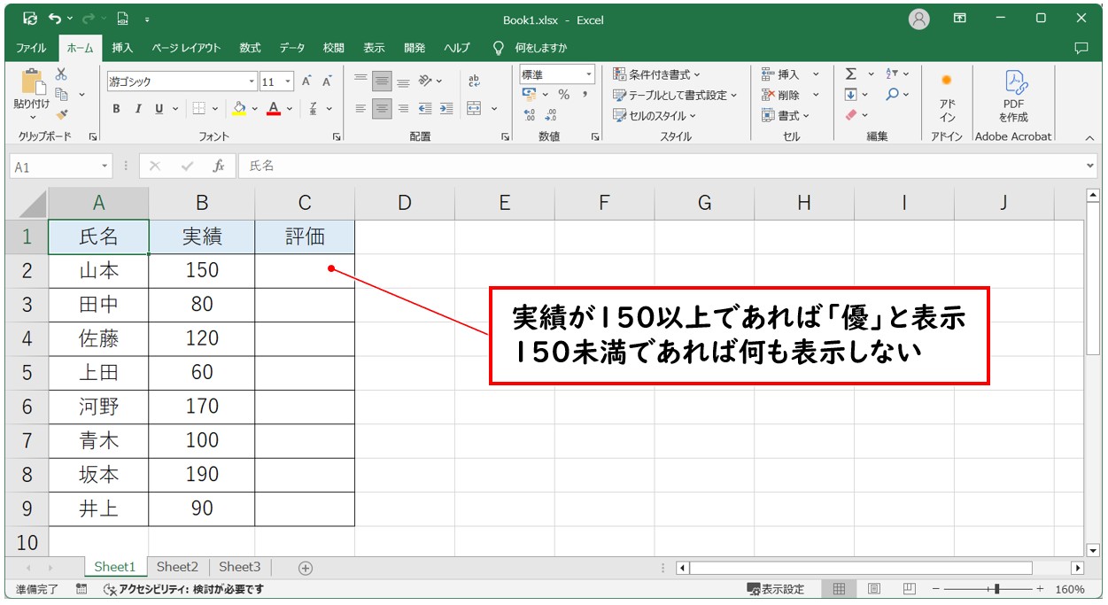
Task: Click the Save icon in quick access toolbar
Action: [30, 18]
